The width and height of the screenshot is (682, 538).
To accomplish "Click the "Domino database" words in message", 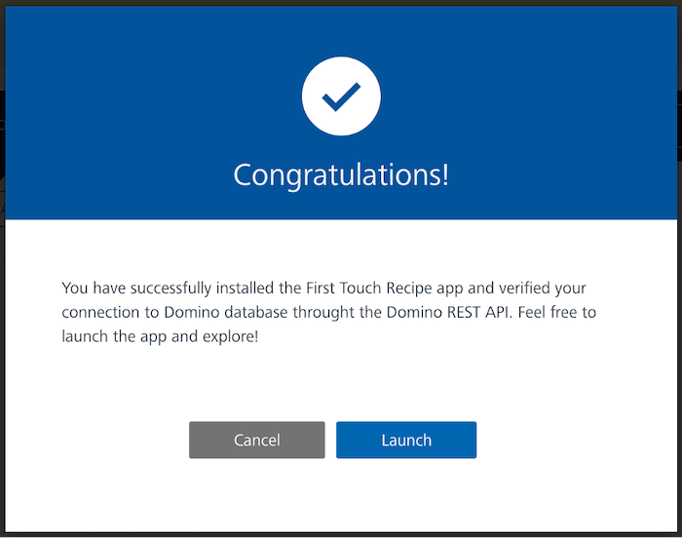I will 226,312.
